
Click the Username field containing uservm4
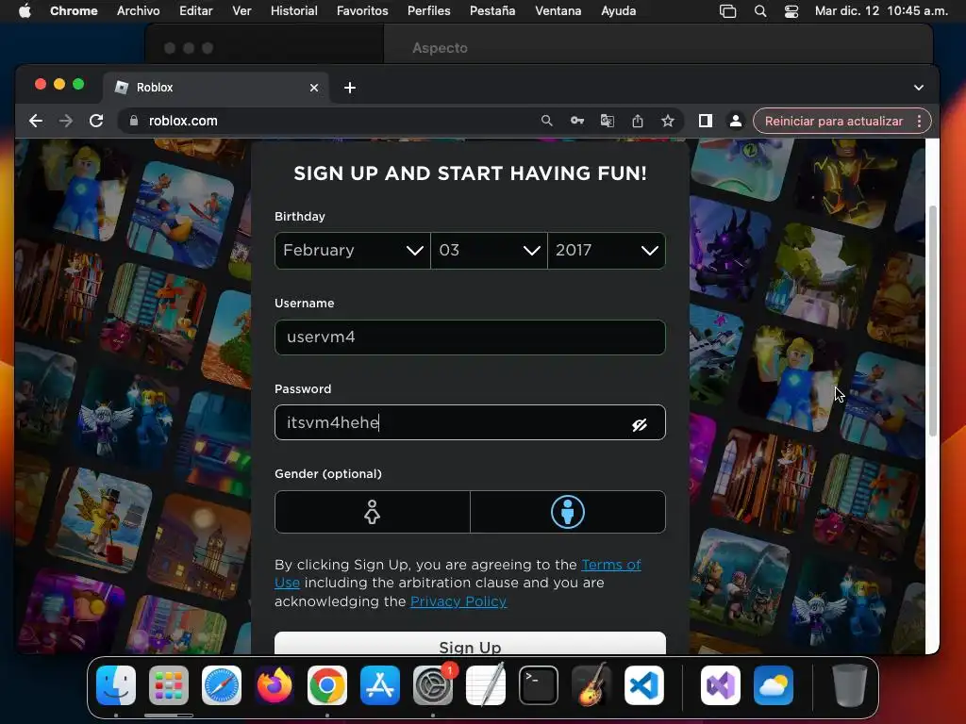coord(470,337)
